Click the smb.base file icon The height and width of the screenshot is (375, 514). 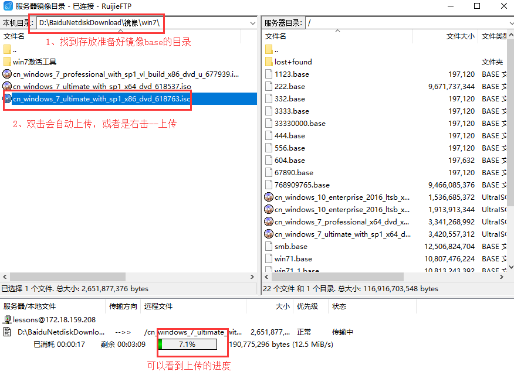click(269, 247)
